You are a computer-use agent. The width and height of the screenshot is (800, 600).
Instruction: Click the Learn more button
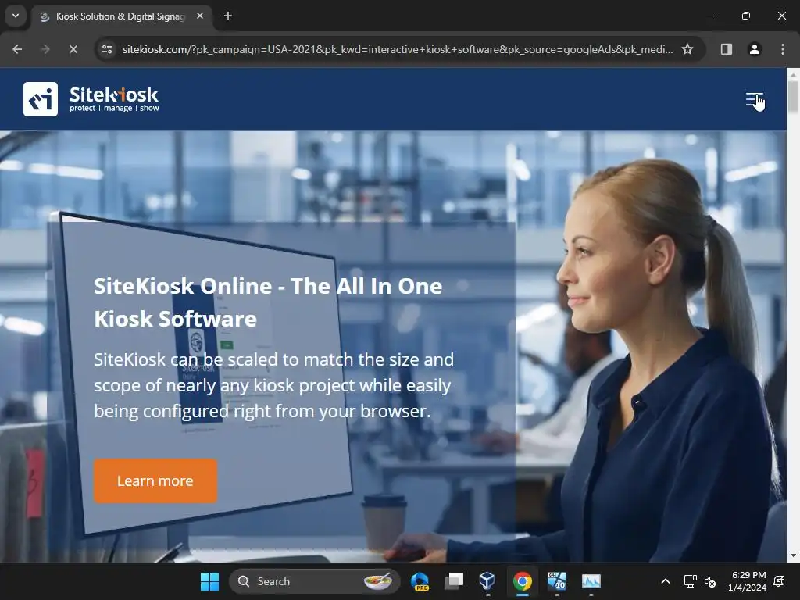155,480
